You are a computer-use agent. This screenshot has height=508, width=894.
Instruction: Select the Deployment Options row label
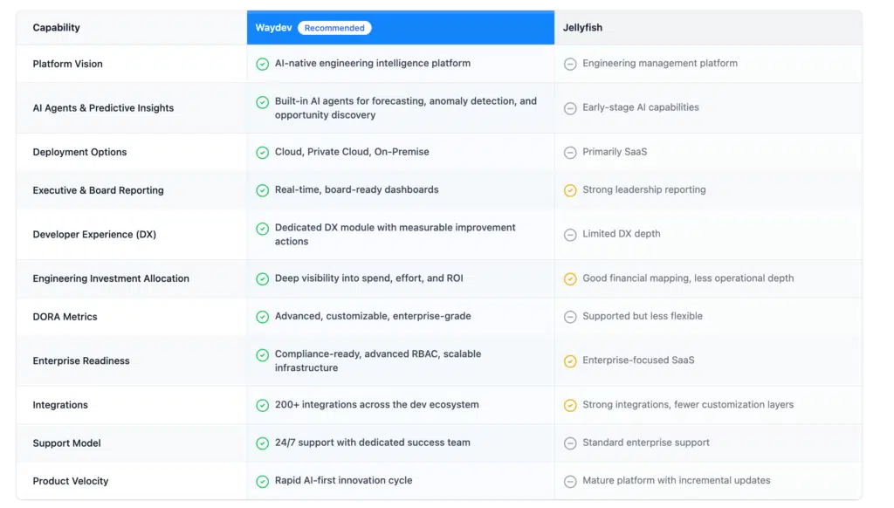tap(79, 152)
